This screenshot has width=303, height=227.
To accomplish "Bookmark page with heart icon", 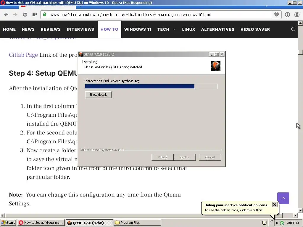I will coord(277,14).
